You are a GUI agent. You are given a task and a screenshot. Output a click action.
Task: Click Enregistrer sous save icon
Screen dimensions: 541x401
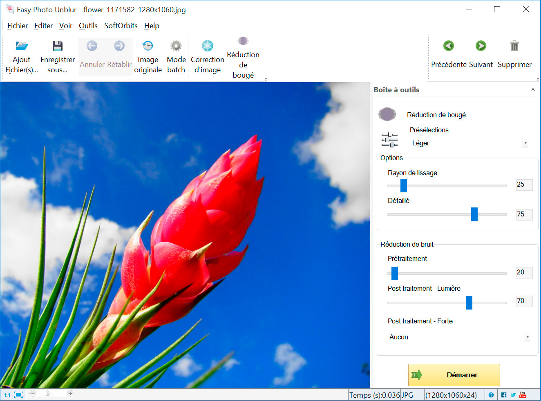click(57, 46)
